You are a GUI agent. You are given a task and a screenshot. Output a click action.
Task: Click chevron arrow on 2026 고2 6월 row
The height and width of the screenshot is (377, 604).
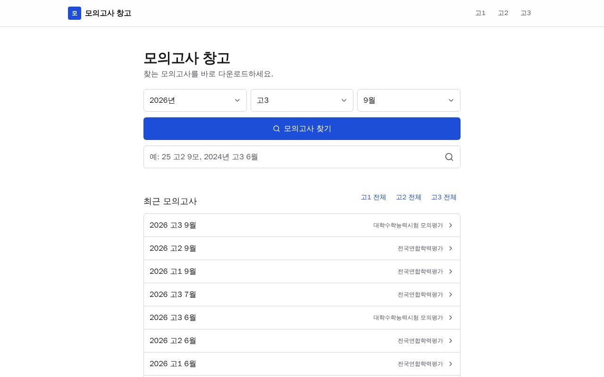click(x=451, y=341)
